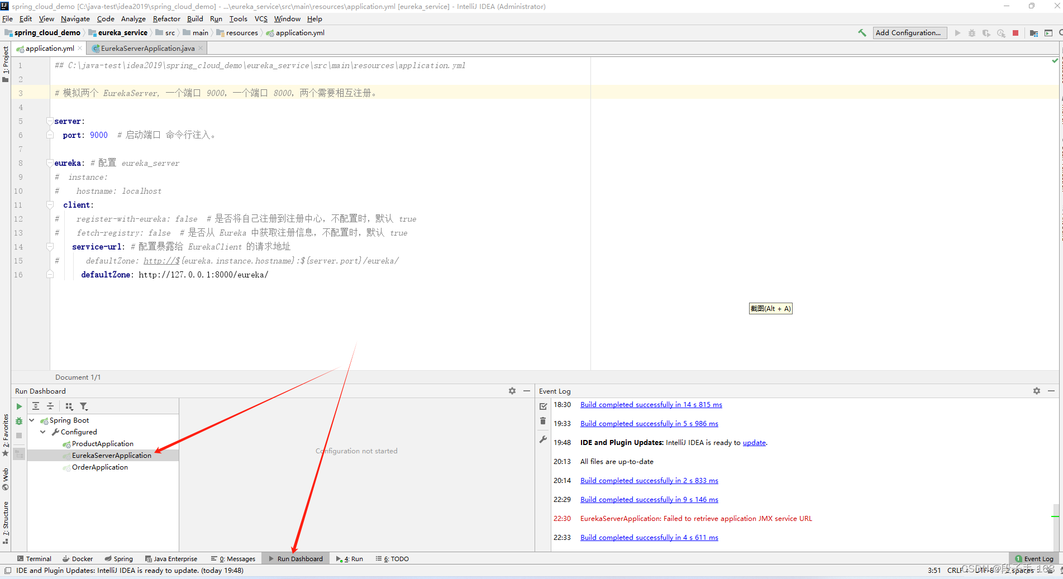
Task: Click the main toolbar Run arrow
Action: click(x=957, y=33)
